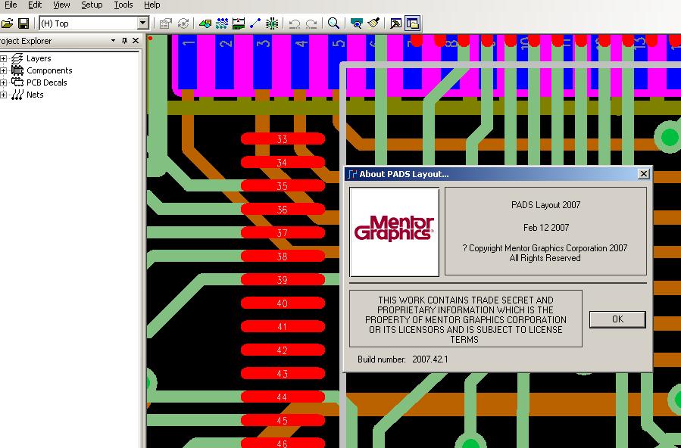Select red pad number 34

283,162
